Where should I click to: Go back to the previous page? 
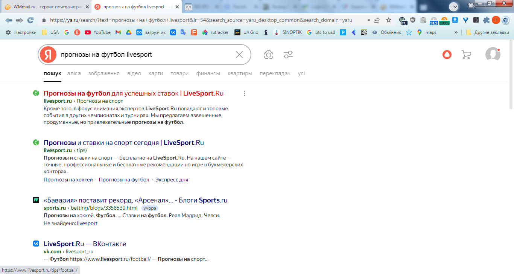[9, 20]
